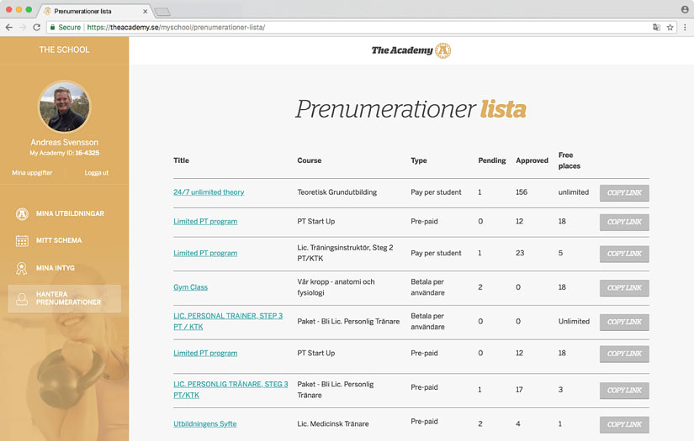Click the Approved column header

532,160
